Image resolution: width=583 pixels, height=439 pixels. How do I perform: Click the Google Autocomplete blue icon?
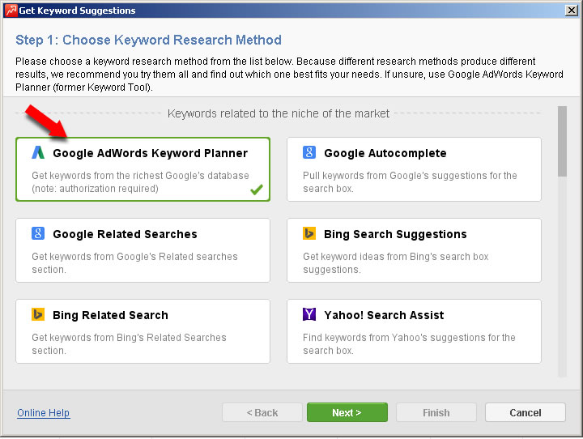pos(309,152)
